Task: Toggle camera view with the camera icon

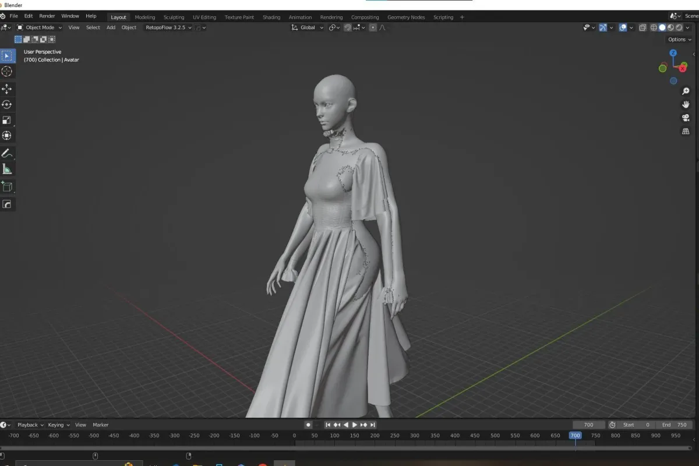Action: point(686,118)
